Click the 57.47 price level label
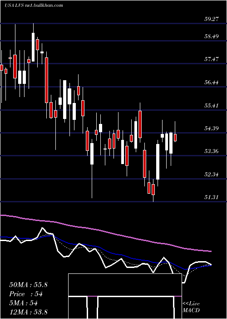Viewport: 227px width, 319px height. pos(211,59)
